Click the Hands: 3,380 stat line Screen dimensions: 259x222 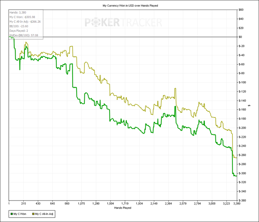click(18, 13)
